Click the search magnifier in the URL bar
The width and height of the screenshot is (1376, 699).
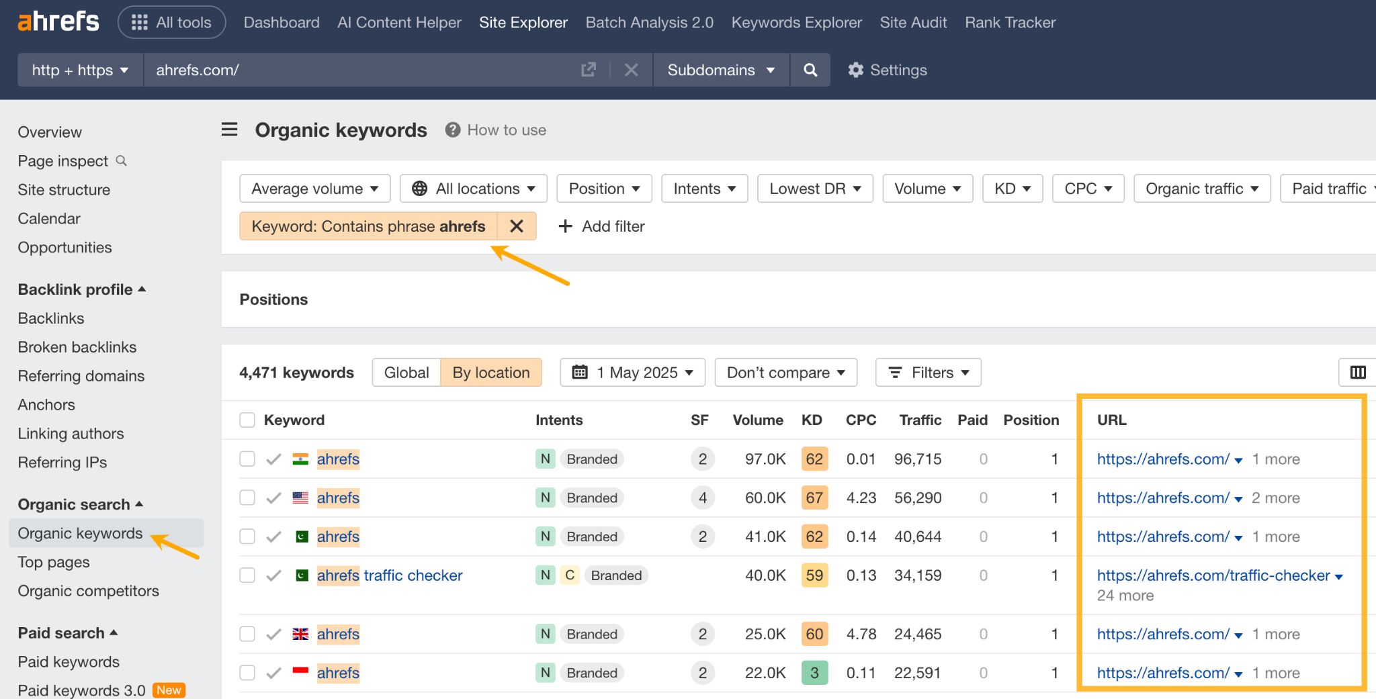point(810,70)
